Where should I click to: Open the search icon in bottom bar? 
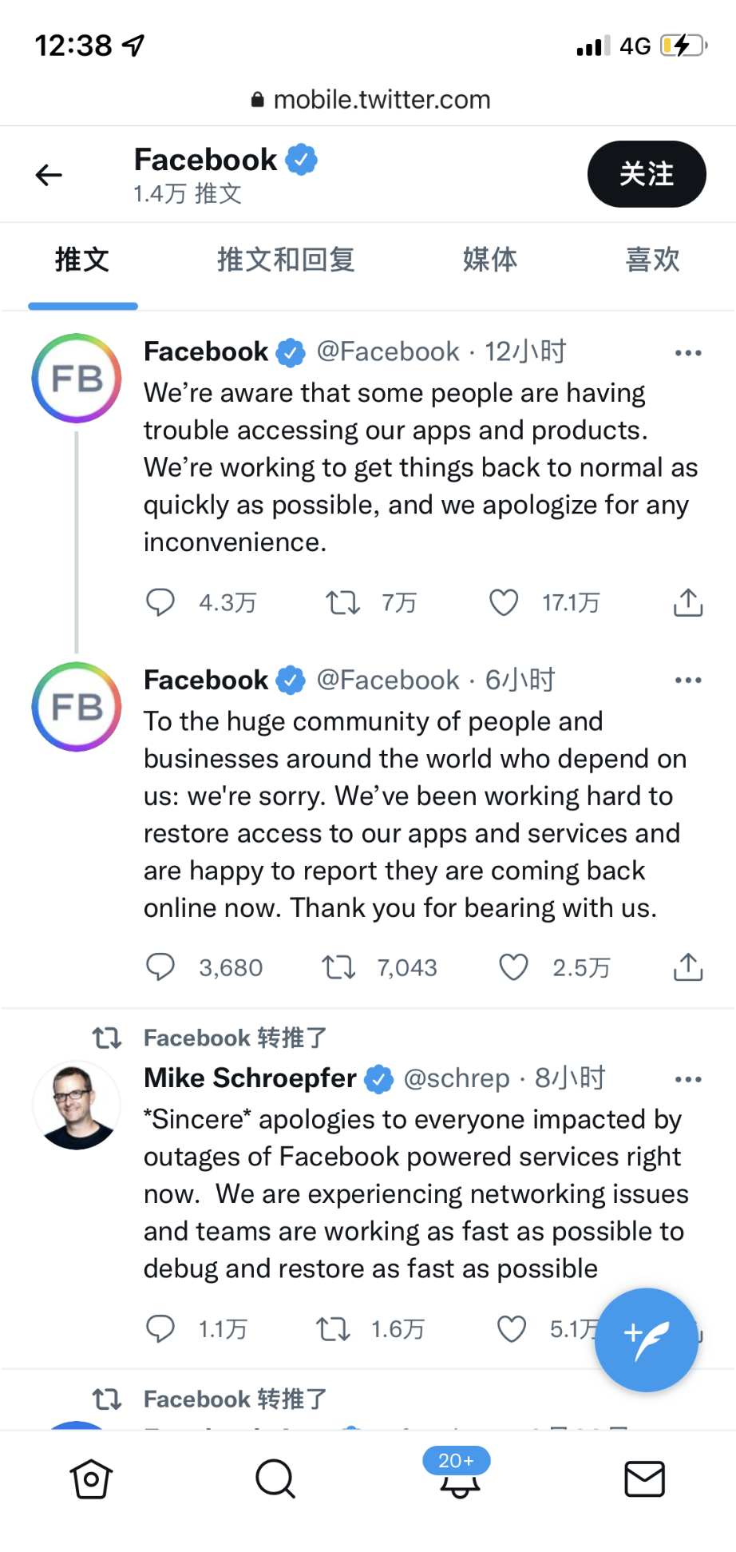[x=275, y=1479]
